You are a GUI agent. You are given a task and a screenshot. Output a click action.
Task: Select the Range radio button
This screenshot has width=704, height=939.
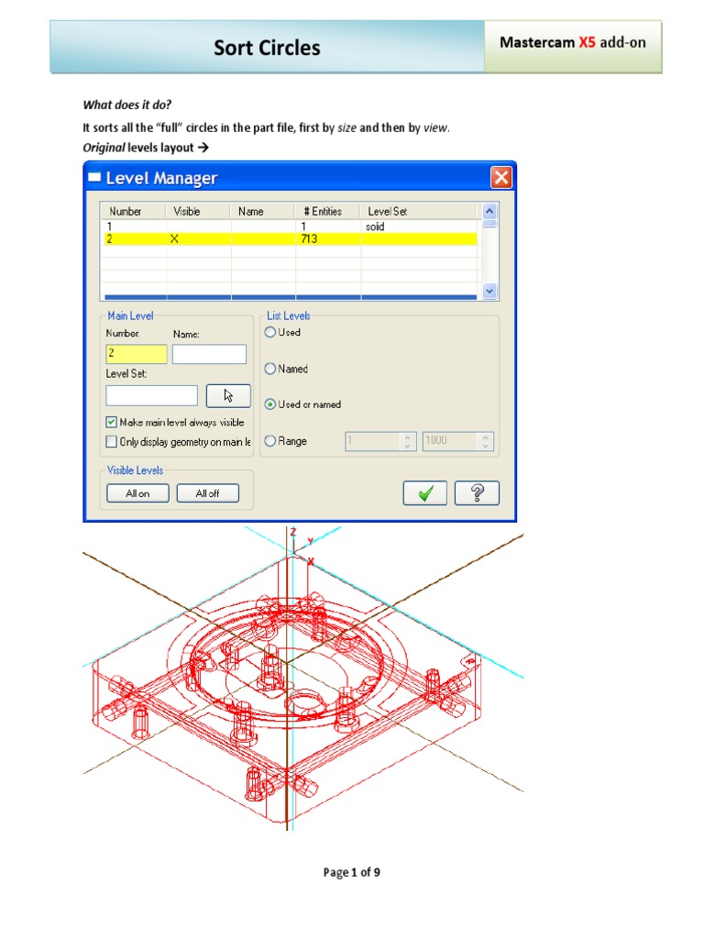click(270, 441)
